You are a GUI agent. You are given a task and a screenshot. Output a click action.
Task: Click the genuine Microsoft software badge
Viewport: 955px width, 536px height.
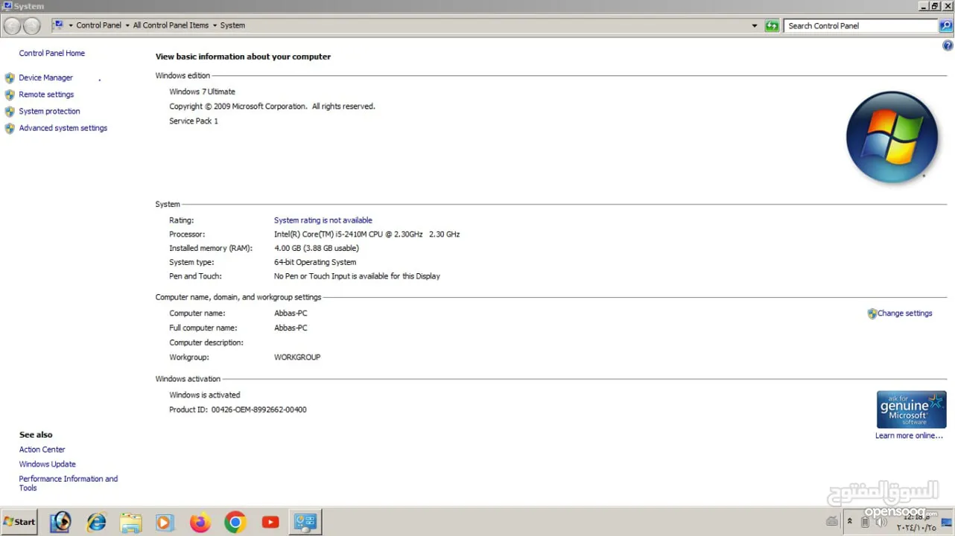coord(911,409)
